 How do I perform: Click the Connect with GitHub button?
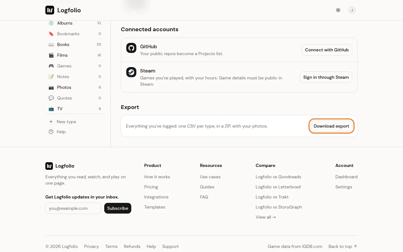point(327,50)
